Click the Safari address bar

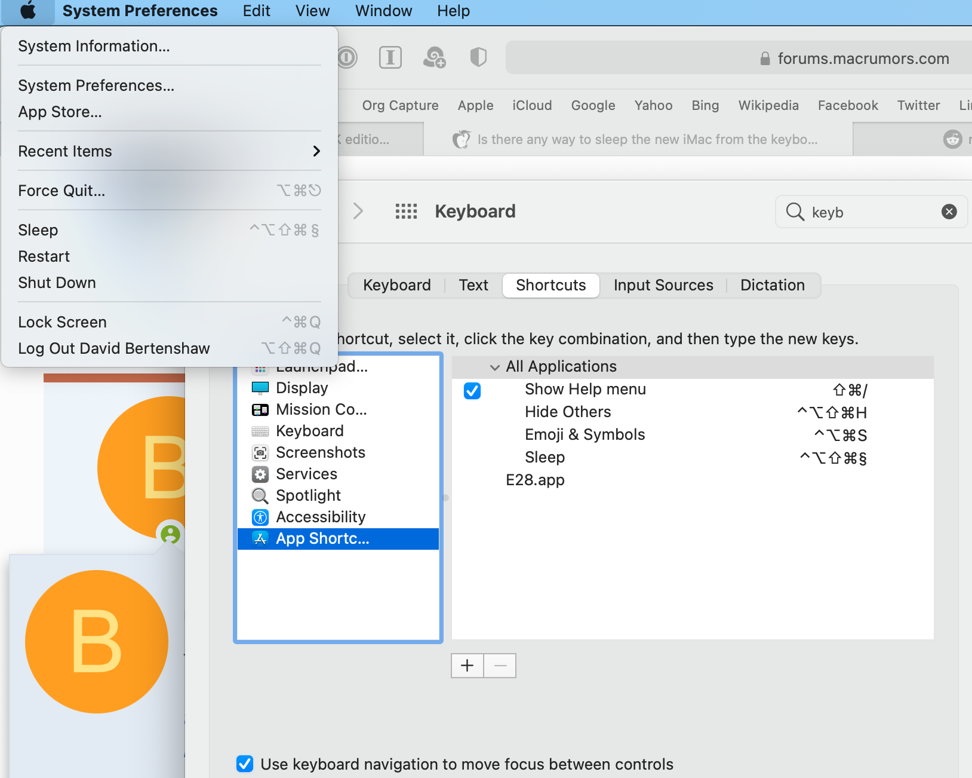coord(739,58)
